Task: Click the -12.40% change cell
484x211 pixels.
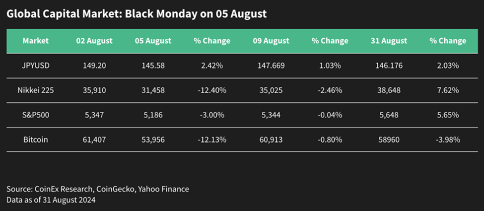Action: [x=212, y=90]
